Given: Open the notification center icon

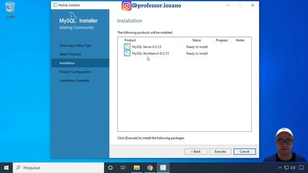Looking at the screenshot, I should point(301,168).
